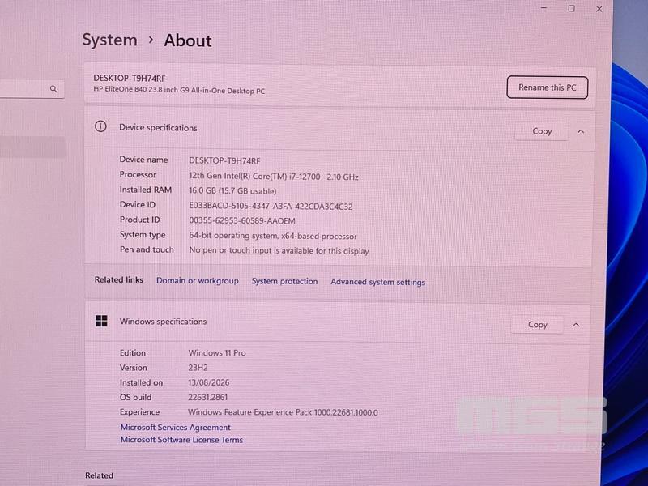Viewport: 648px width, 486px height.
Task: Select the Version value 23H2
Action: [198, 368]
